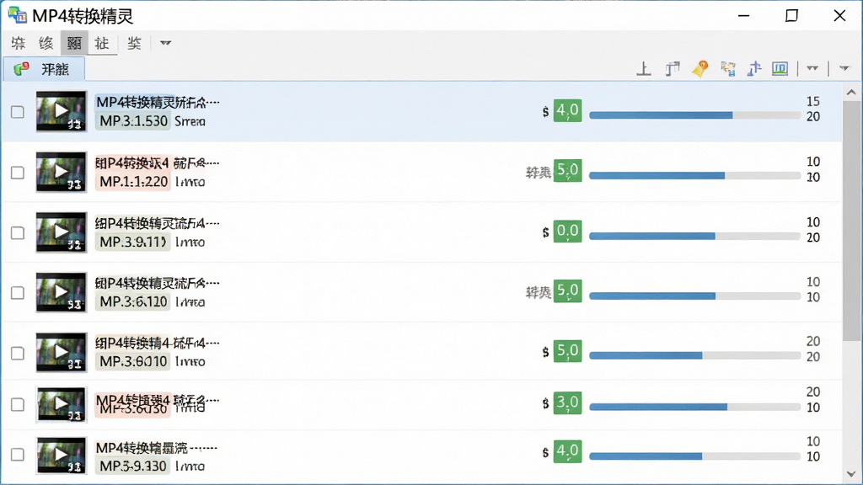Click the green 0,0 badge

pos(567,231)
